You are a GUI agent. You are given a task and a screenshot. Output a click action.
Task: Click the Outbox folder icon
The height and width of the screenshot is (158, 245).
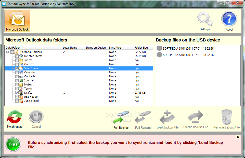pos(21,64)
